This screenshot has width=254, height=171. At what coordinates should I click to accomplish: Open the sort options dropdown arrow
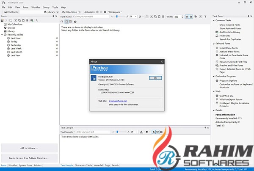click(x=143, y=17)
